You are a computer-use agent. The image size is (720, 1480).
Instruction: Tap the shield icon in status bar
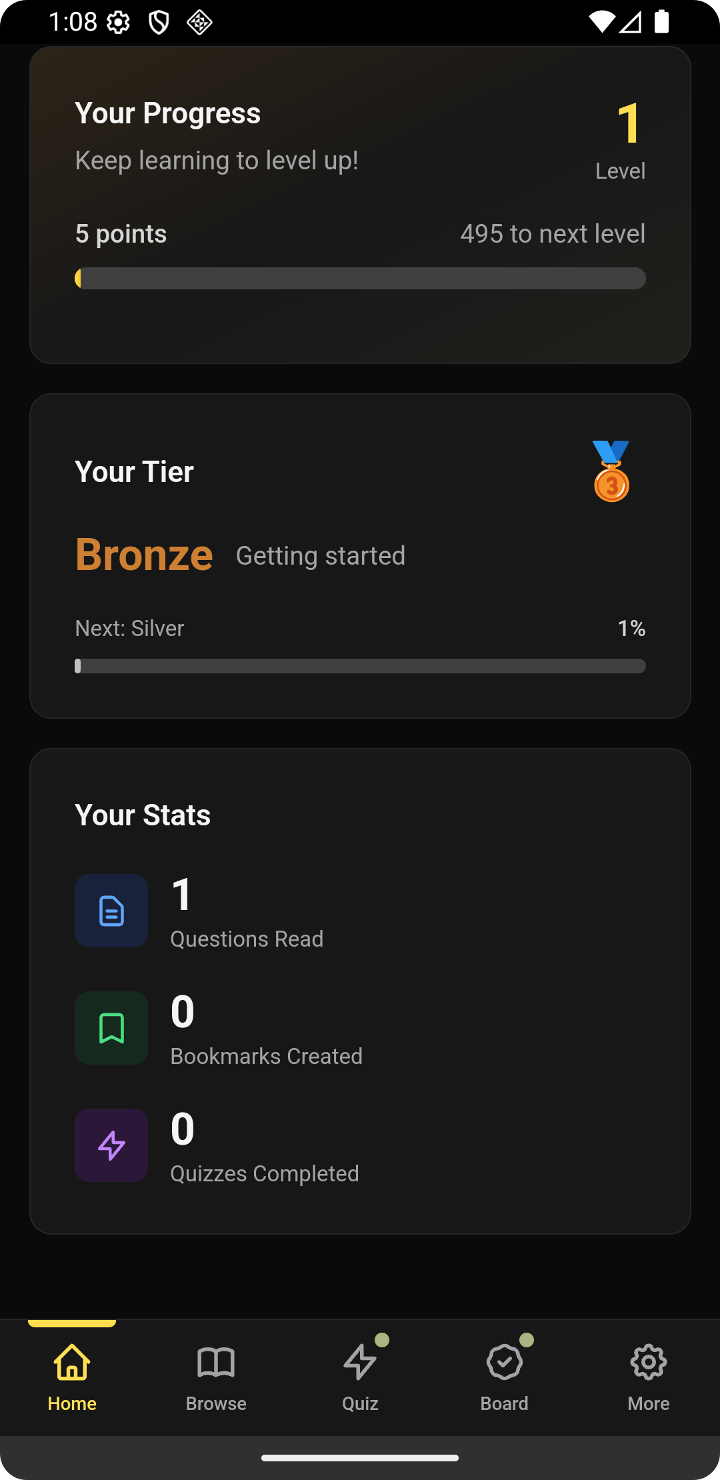(x=159, y=23)
